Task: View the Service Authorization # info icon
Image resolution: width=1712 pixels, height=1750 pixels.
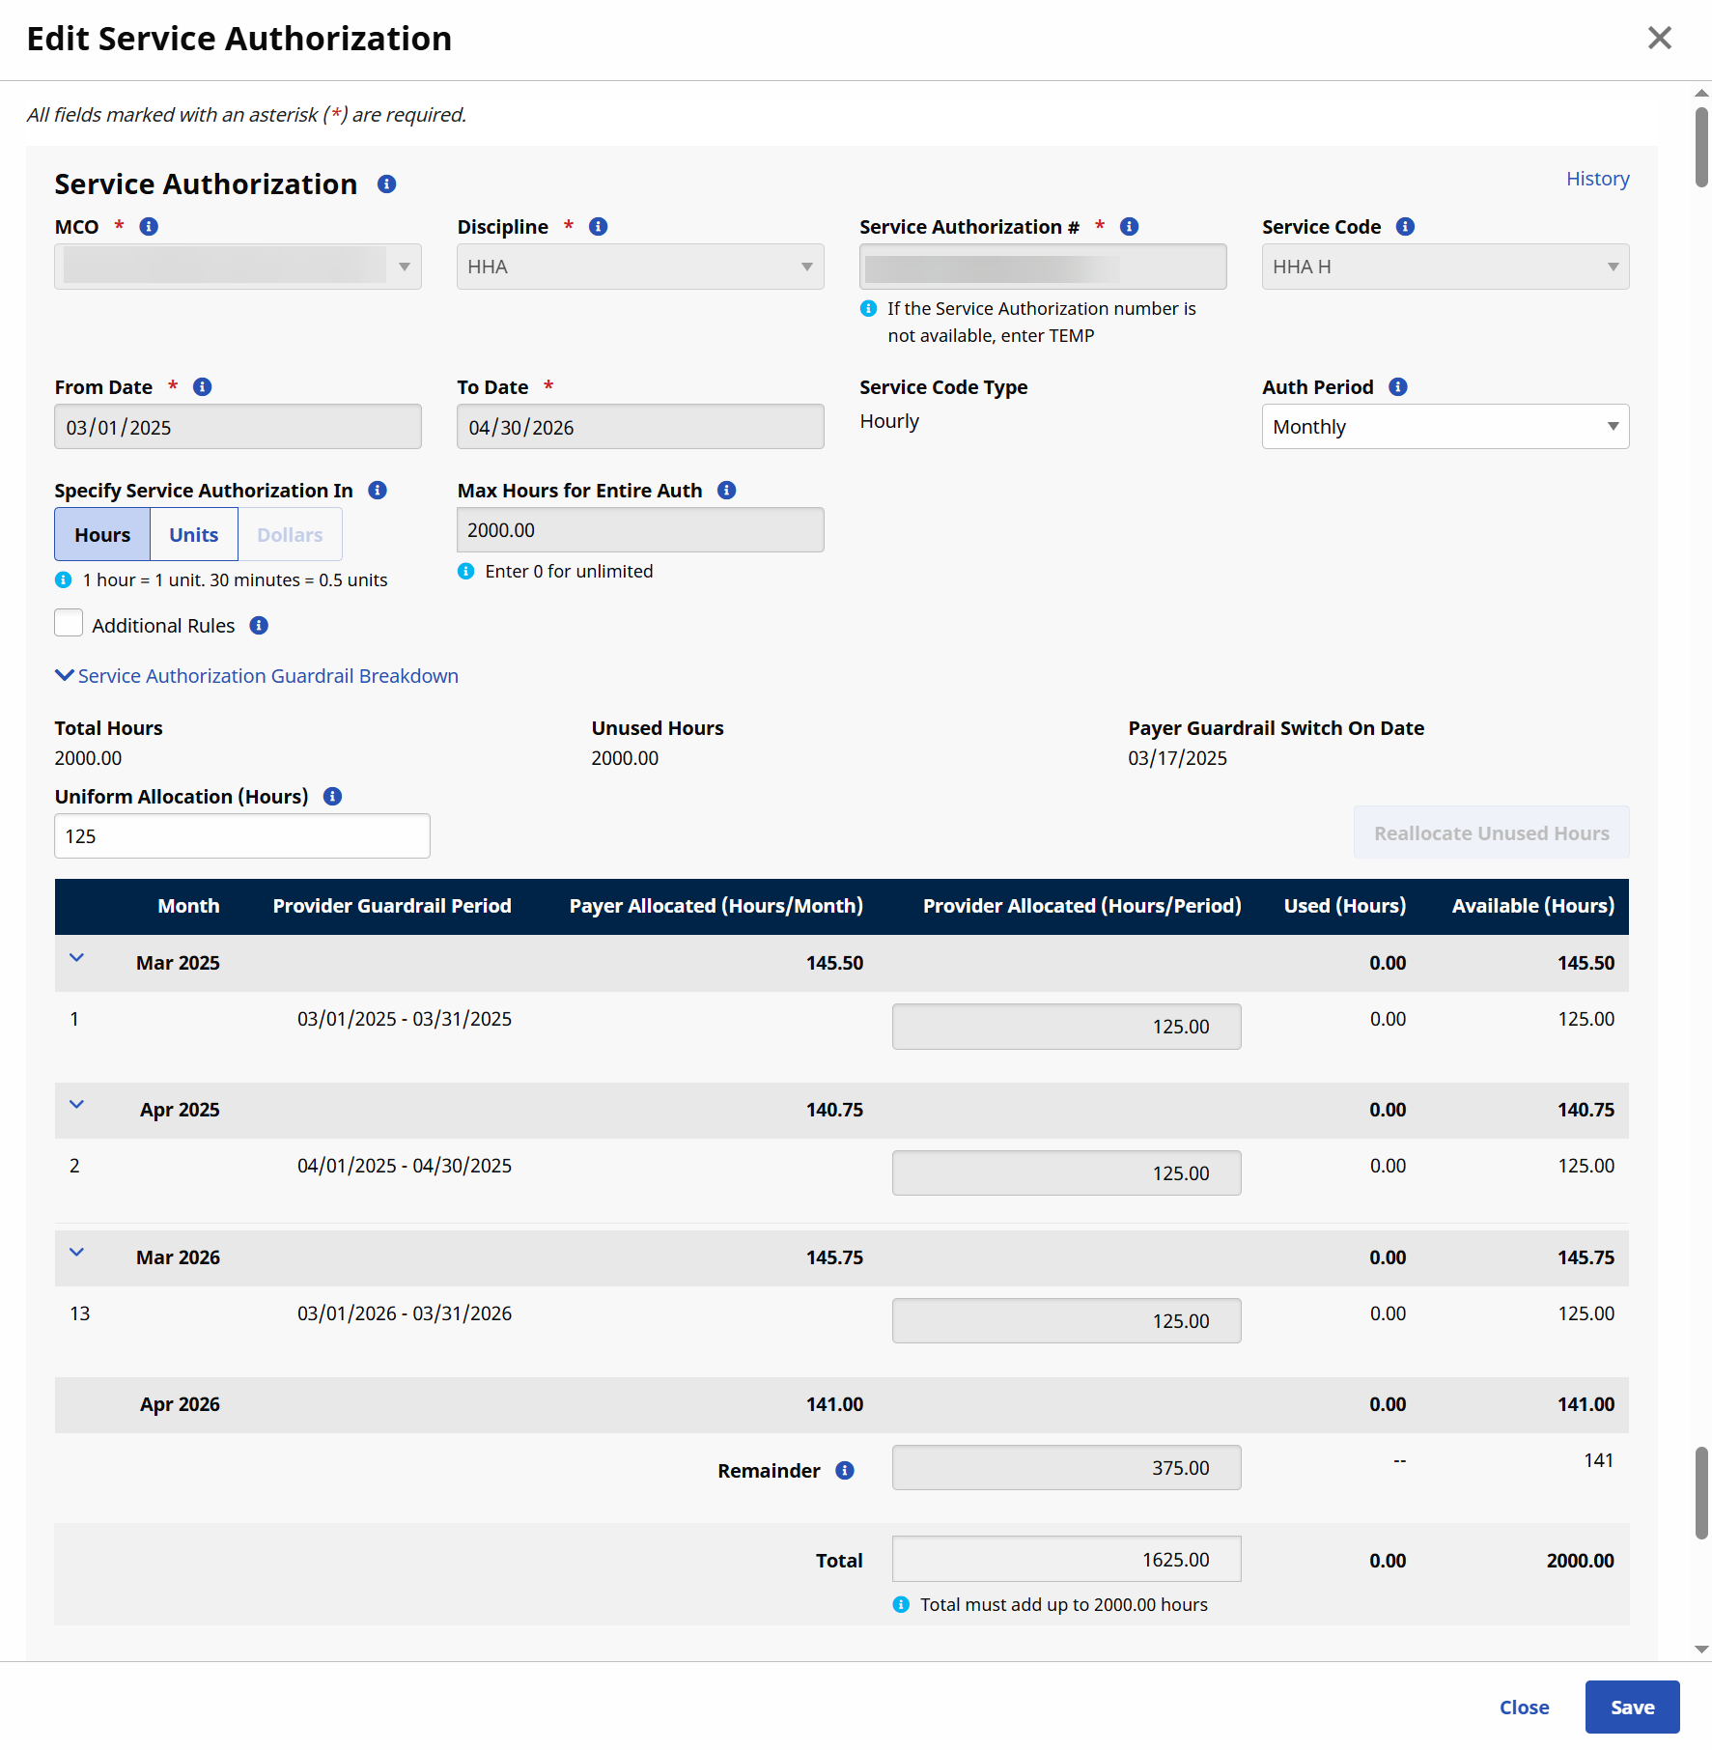Action: (1129, 227)
